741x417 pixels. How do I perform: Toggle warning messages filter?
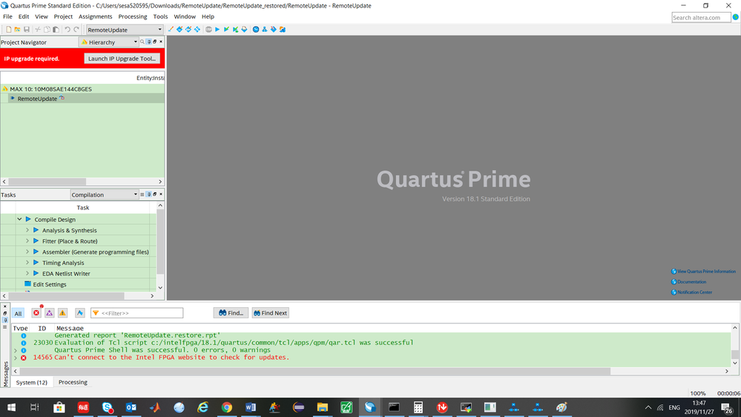(62, 313)
